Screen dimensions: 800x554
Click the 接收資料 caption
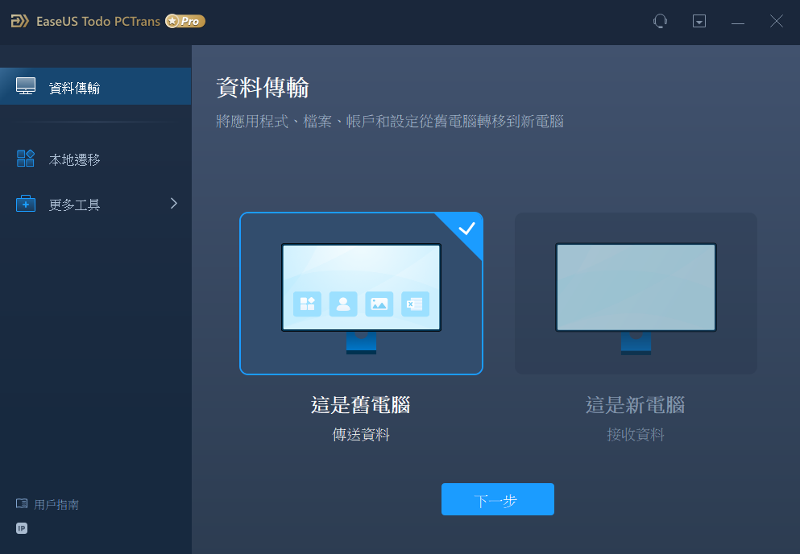[x=635, y=435]
